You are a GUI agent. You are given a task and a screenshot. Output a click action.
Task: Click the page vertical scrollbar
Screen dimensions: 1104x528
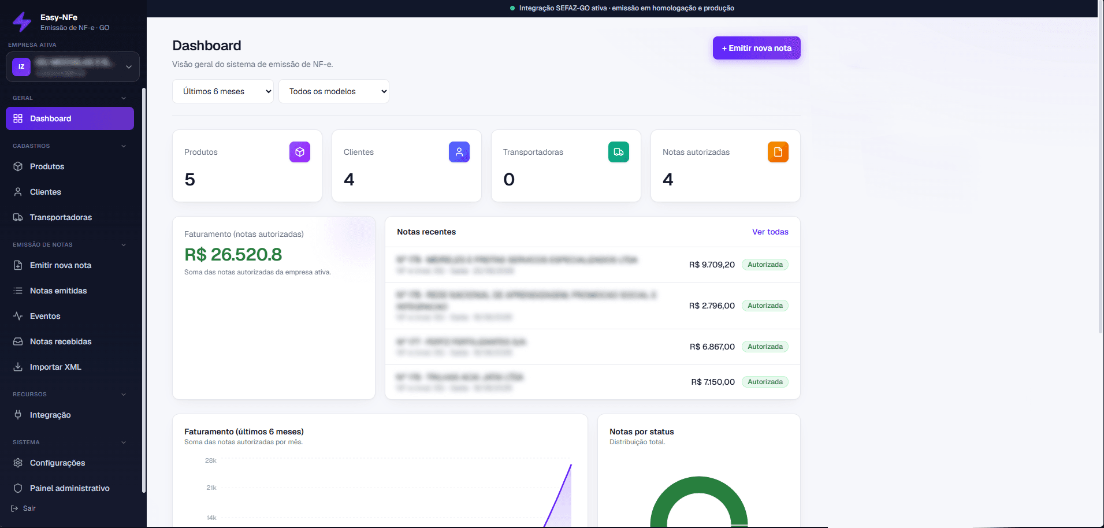1101,168
